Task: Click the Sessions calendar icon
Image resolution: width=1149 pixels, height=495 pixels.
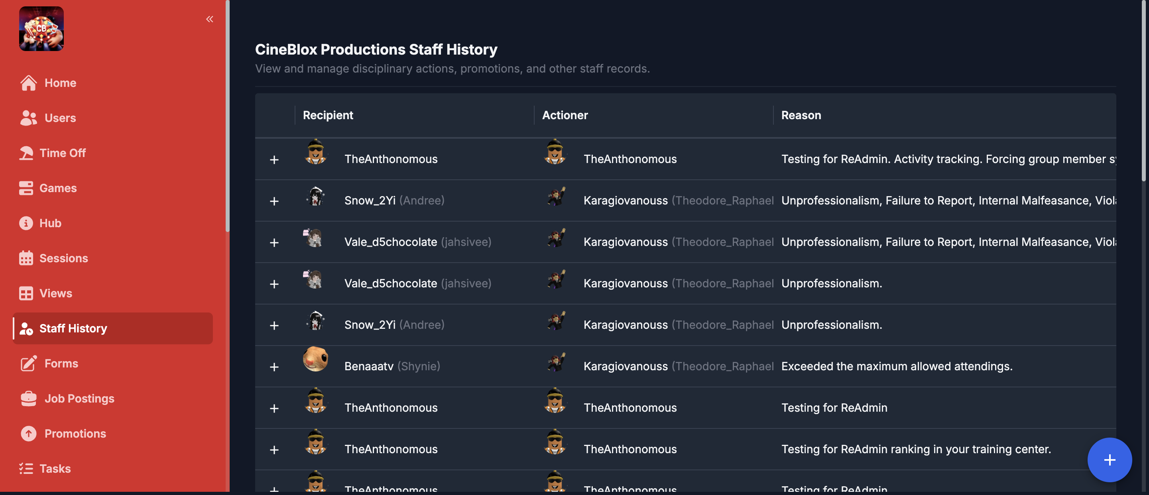Action: click(26, 258)
